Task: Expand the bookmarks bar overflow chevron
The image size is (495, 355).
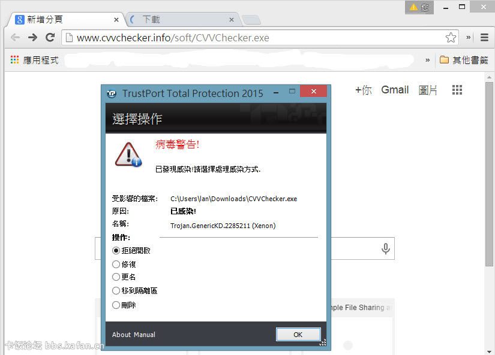Action: tap(428, 60)
